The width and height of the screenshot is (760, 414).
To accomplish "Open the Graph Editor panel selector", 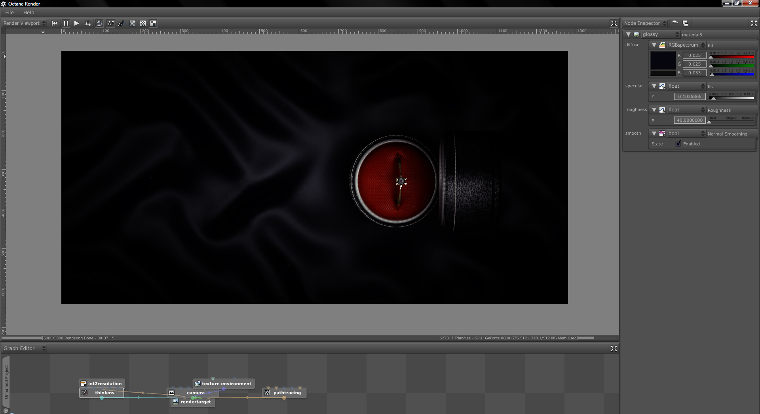I will coord(25,348).
